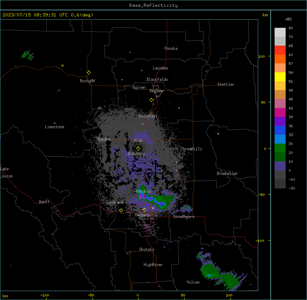Click the dBZ legend heading
This screenshot has height=300, width=307.
coord(288,19)
